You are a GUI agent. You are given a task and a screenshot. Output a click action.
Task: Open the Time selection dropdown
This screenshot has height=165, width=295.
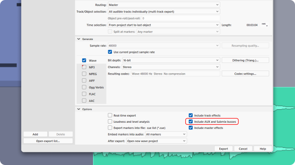click(164, 25)
